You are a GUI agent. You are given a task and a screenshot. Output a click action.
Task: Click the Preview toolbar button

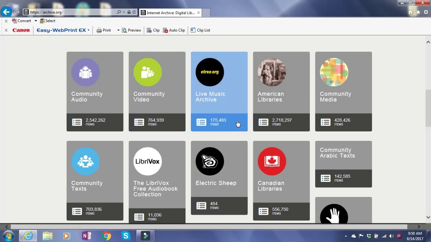click(132, 30)
